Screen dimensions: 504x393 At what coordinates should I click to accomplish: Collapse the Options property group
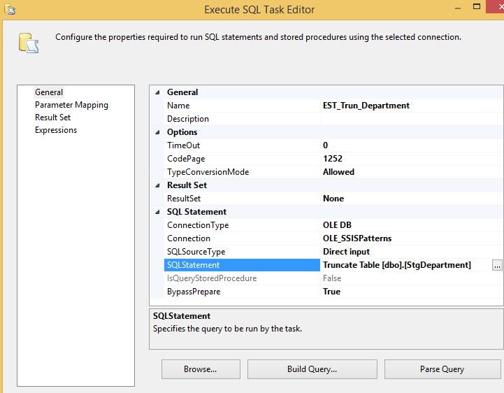click(157, 132)
